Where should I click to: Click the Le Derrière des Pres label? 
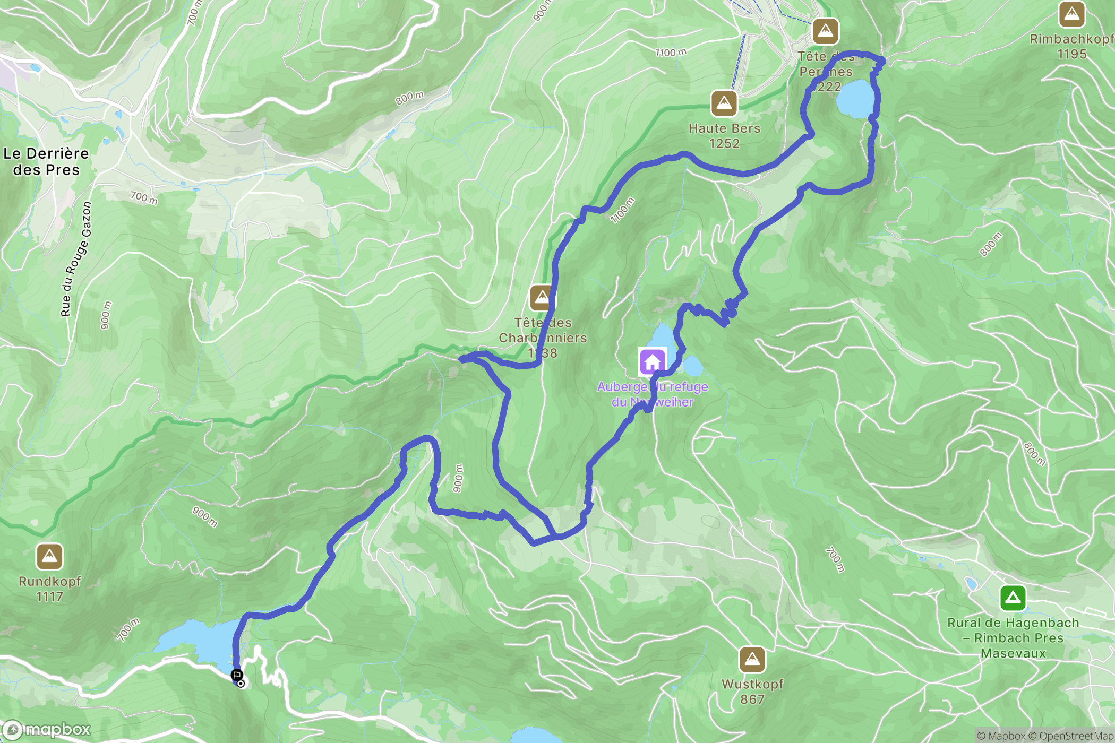46,161
